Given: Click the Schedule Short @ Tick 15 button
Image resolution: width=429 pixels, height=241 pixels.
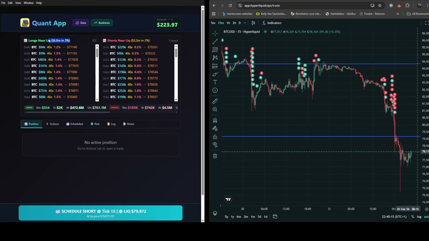Looking at the screenshot, I should (101, 213).
